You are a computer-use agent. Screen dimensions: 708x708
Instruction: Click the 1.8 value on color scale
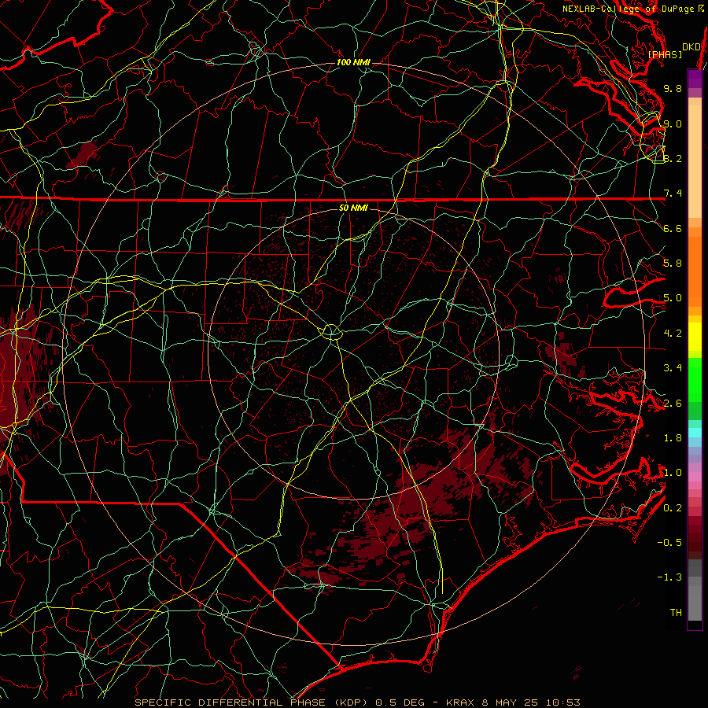click(673, 438)
